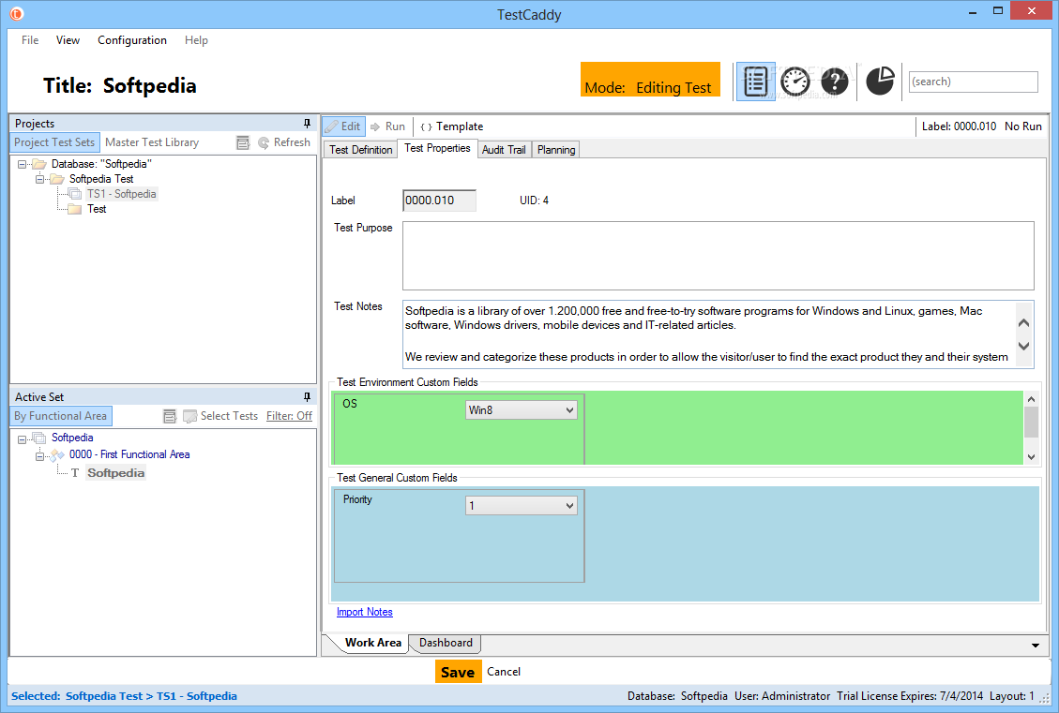Click Test Notes scroll up arrow

click(x=1024, y=323)
